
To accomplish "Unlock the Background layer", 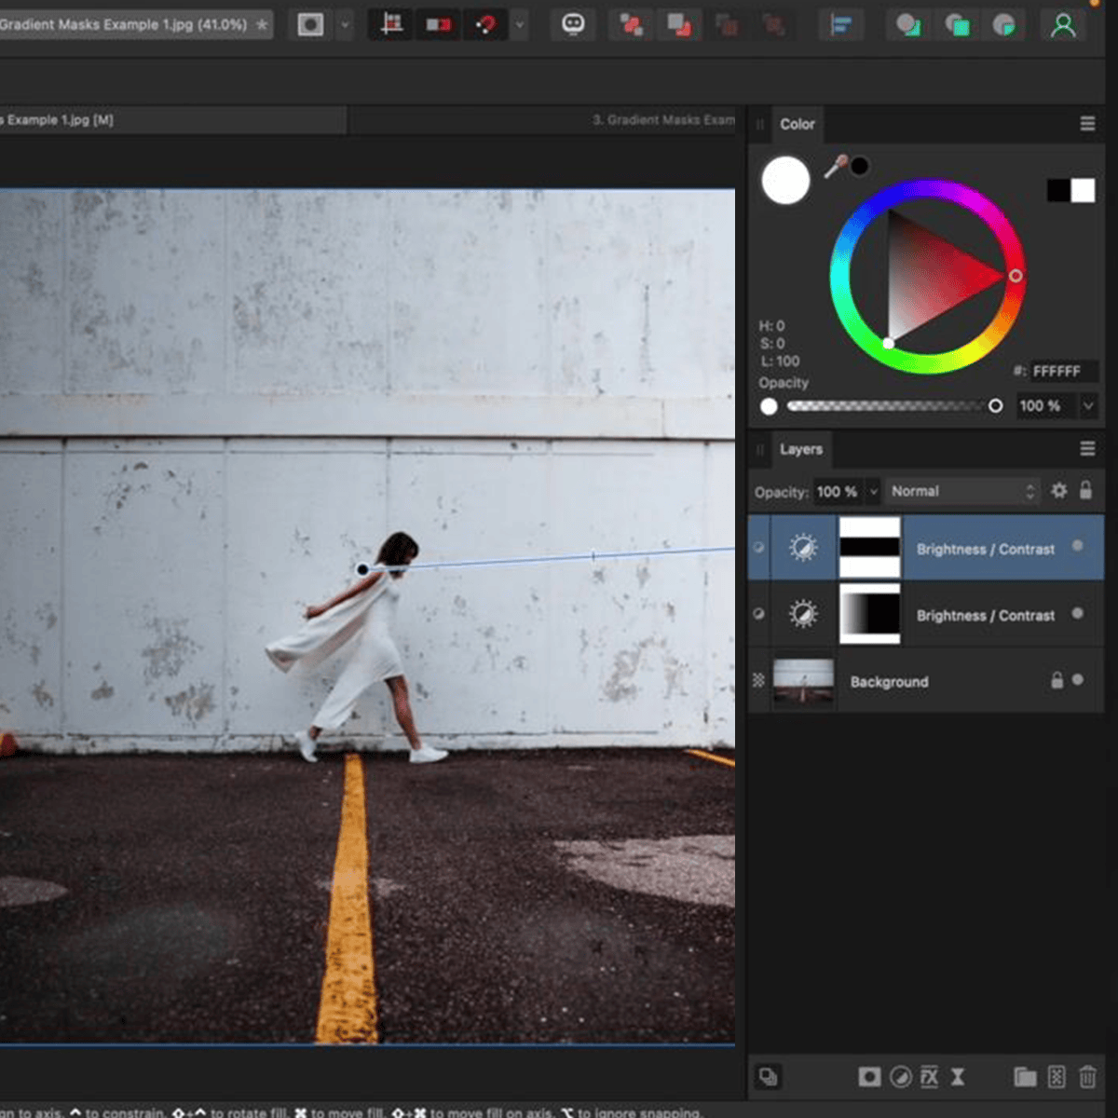I will tap(1057, 681).
